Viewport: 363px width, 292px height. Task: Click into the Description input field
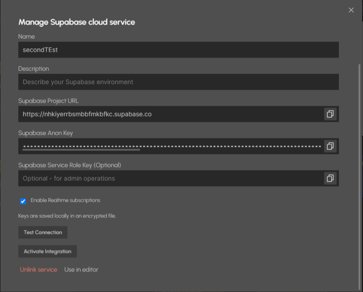pyautogui.click(x=179, y=82)
